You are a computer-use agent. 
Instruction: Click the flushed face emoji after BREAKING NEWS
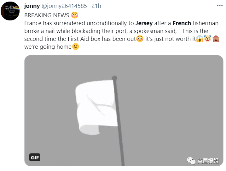[75, 15]
